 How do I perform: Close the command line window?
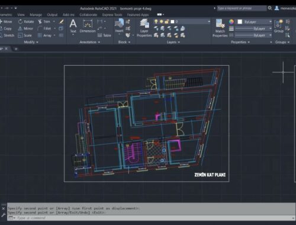[x=3, y=208]
